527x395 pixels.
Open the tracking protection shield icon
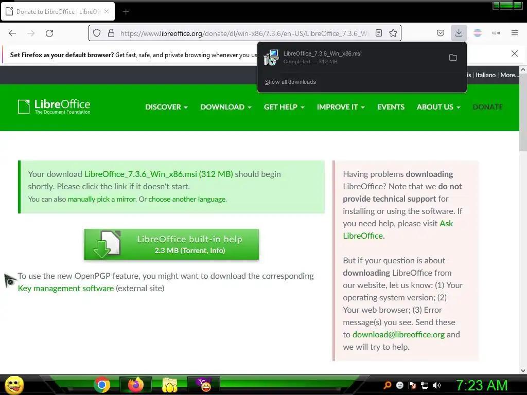(97, 33)
